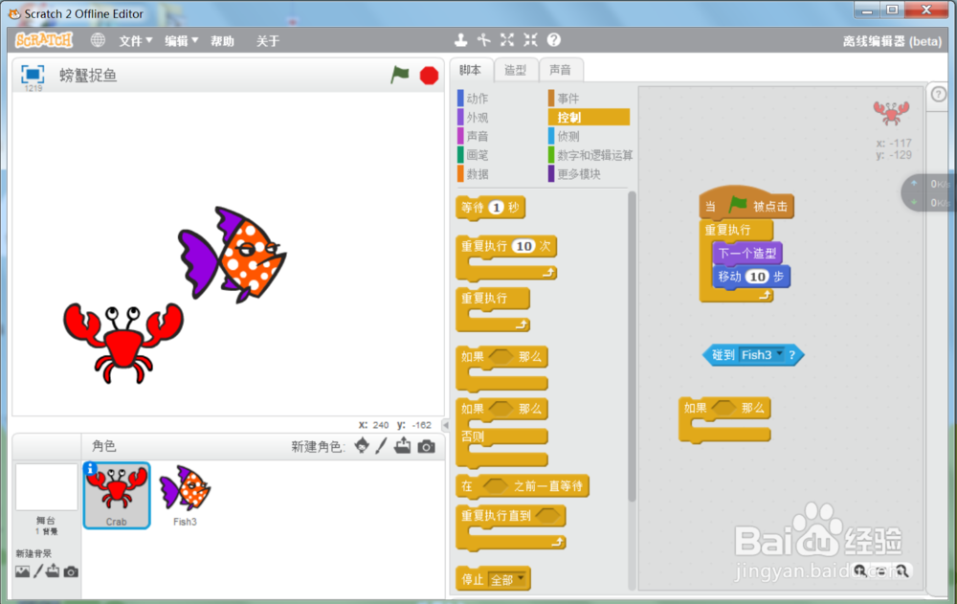
Task: Upload backdrop from file icon
Action: (53, 571)
